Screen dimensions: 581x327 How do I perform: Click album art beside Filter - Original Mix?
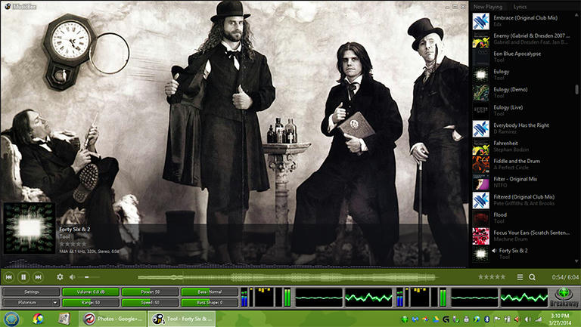coord(480,182)
